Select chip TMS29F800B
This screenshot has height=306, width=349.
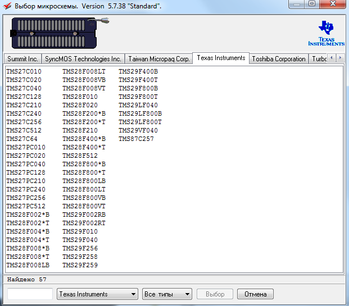(x=138, y=88)
